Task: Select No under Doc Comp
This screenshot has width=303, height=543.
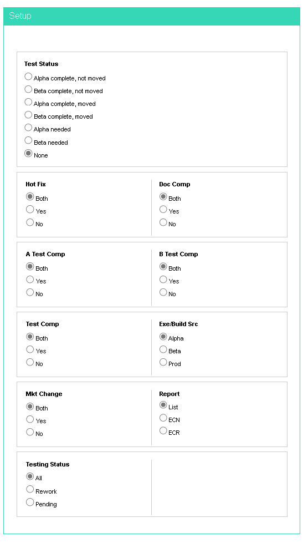Action: (163, 222)
